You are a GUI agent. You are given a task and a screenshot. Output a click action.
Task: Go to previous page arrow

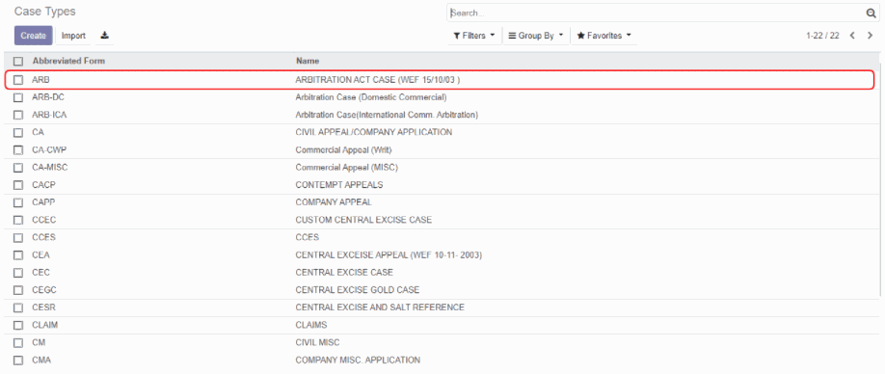[852, 36]
